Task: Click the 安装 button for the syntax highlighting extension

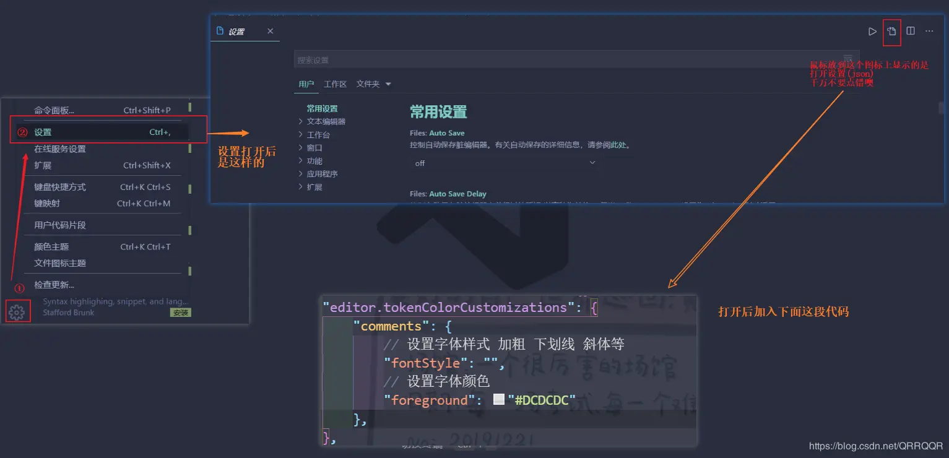Action: coord(180,312)
